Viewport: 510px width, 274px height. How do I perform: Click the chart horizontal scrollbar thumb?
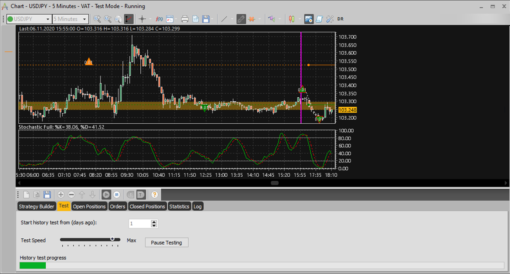click(x=275, y=183)
